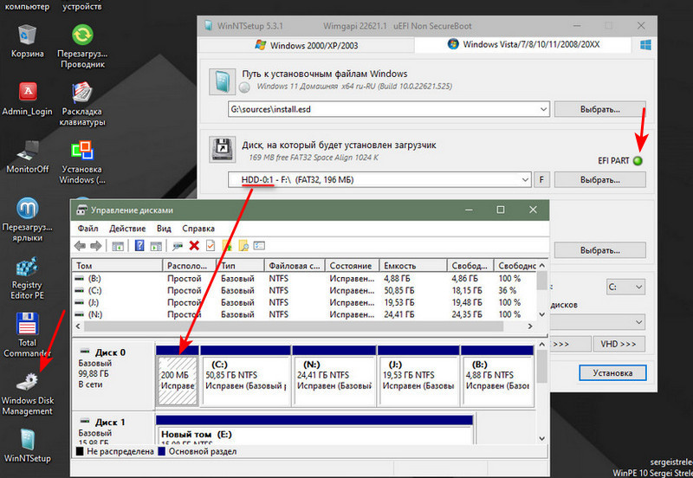Launch the WinNTSetup desktop shortcut
Viewport: 693px width, 478px height.
28,446
